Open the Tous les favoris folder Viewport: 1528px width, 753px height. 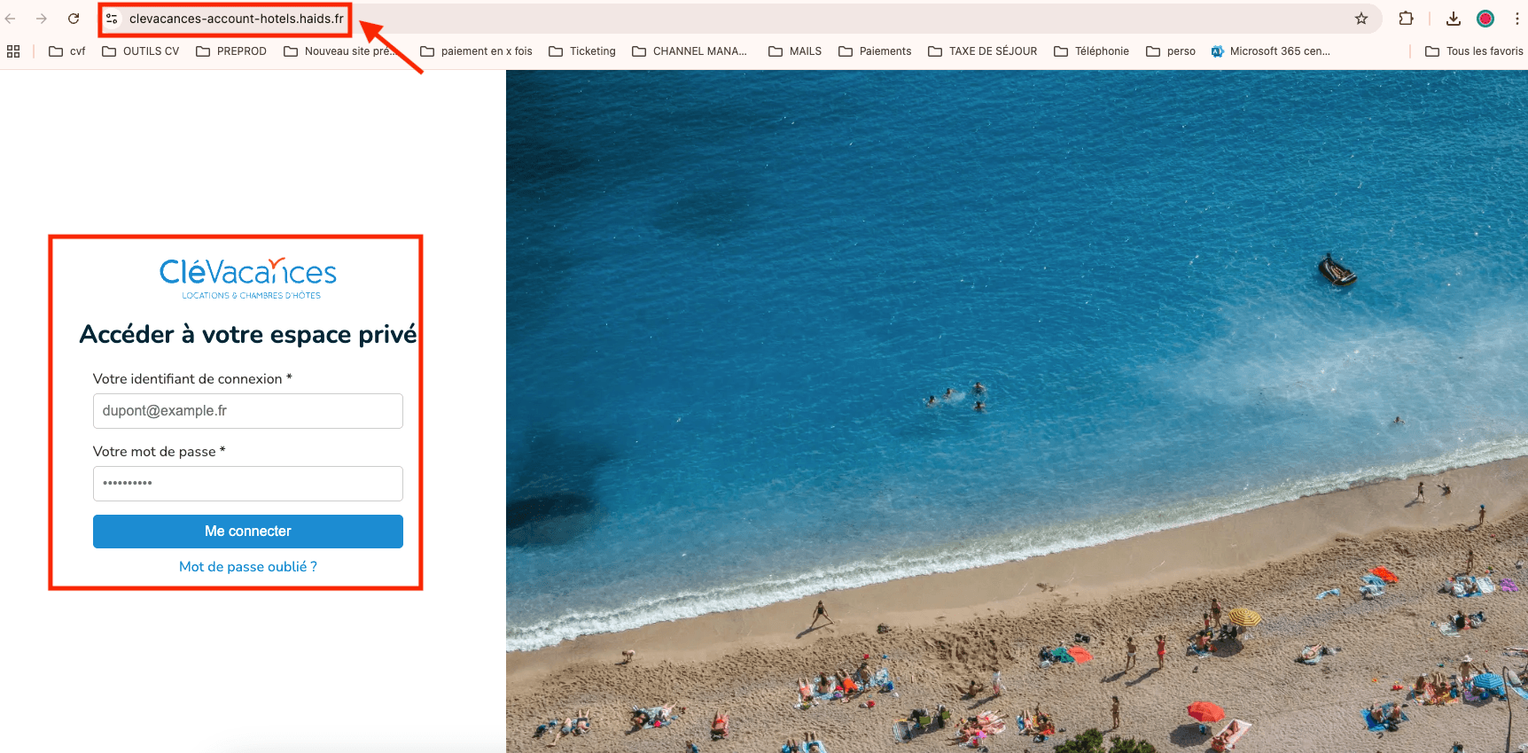1475,51
